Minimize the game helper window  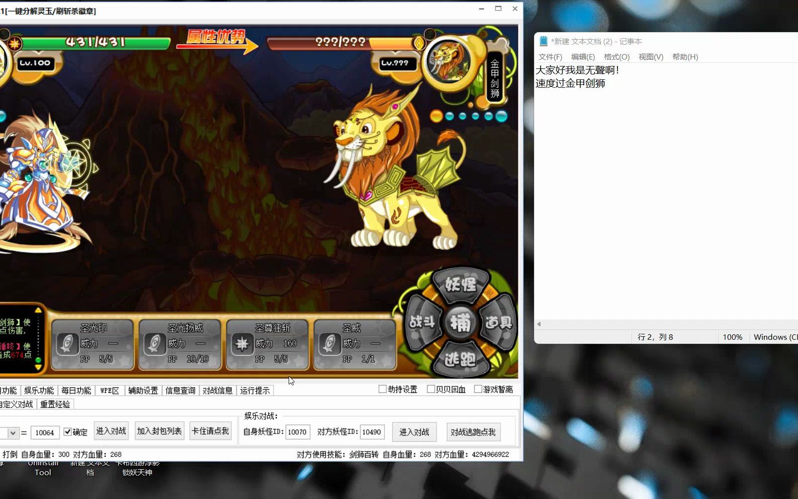coord(482,9)
